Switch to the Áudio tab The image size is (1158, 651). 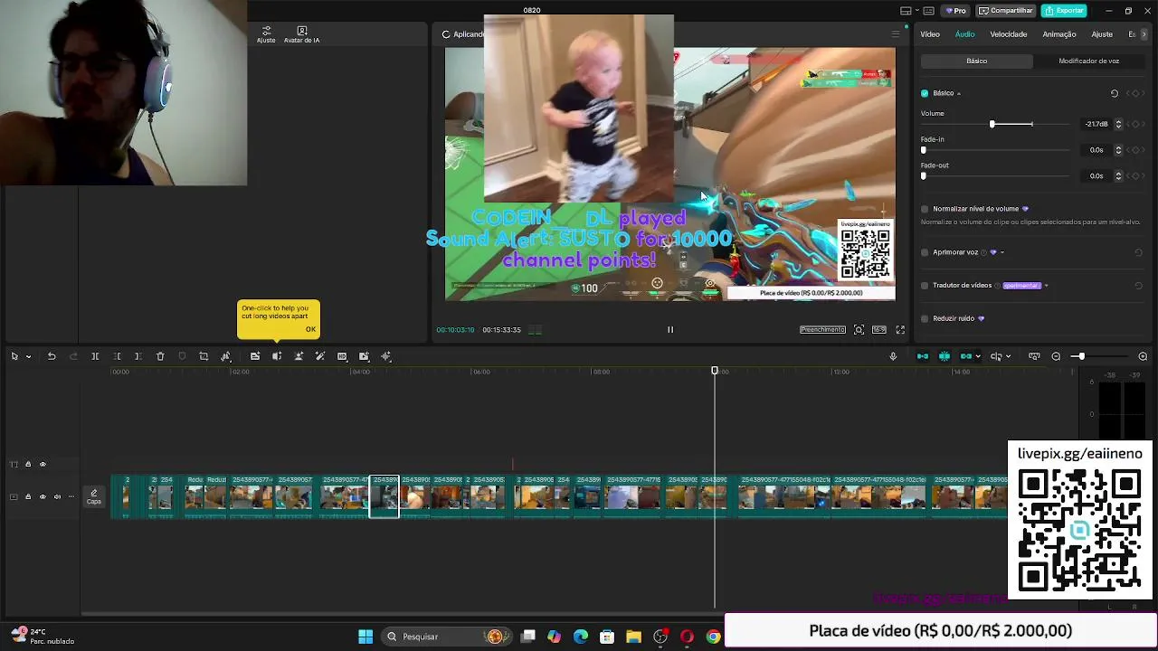pos(964,34)
